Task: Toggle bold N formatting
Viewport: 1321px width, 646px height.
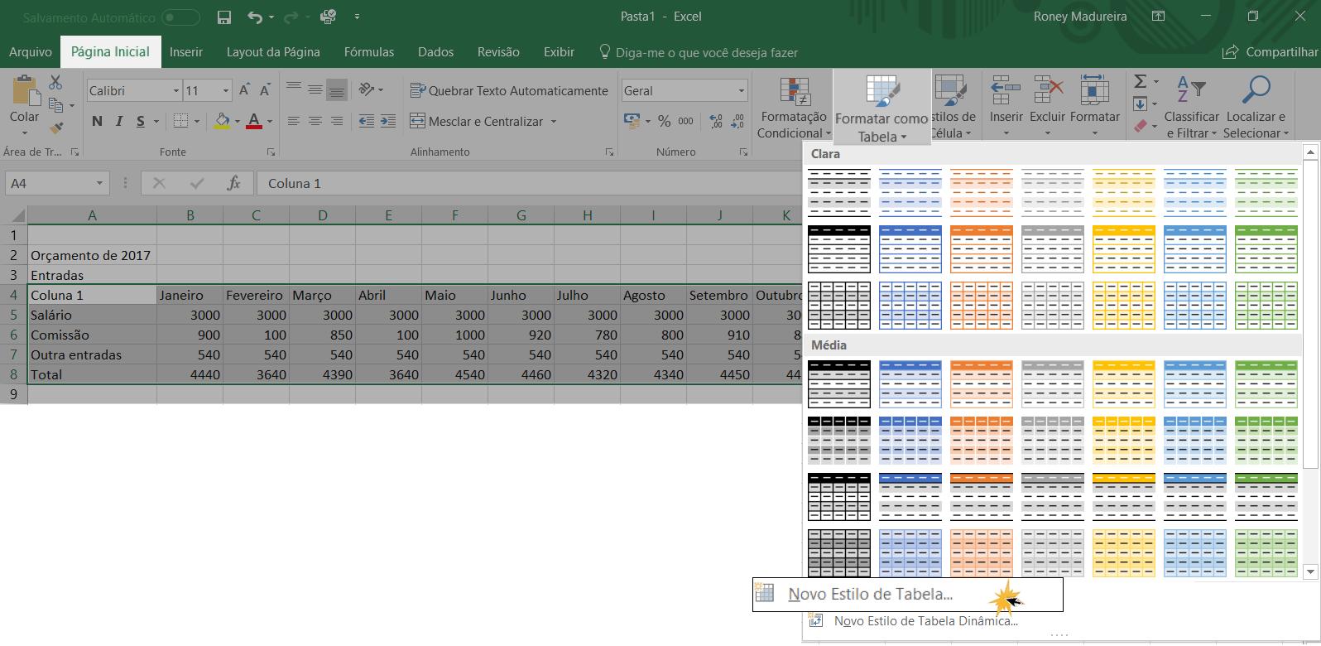Action: (97, 121)
